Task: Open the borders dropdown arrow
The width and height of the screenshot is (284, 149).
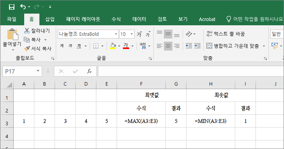Action: pos(102,46)
